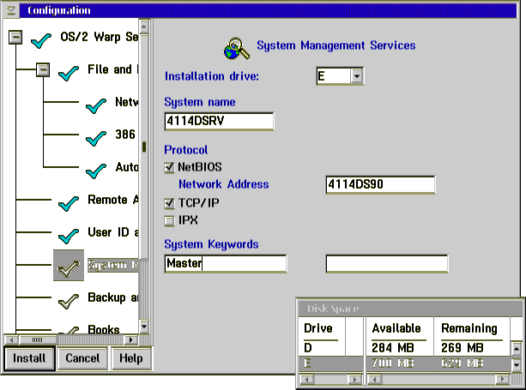Screen dimensions: 526x390
Task: Enable the IPX protocol checkbox
Action: [169, 221]
